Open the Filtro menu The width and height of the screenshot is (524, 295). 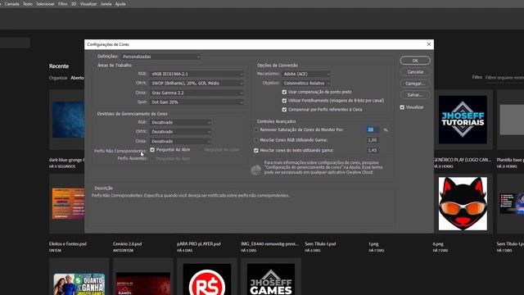click(62, 4)
